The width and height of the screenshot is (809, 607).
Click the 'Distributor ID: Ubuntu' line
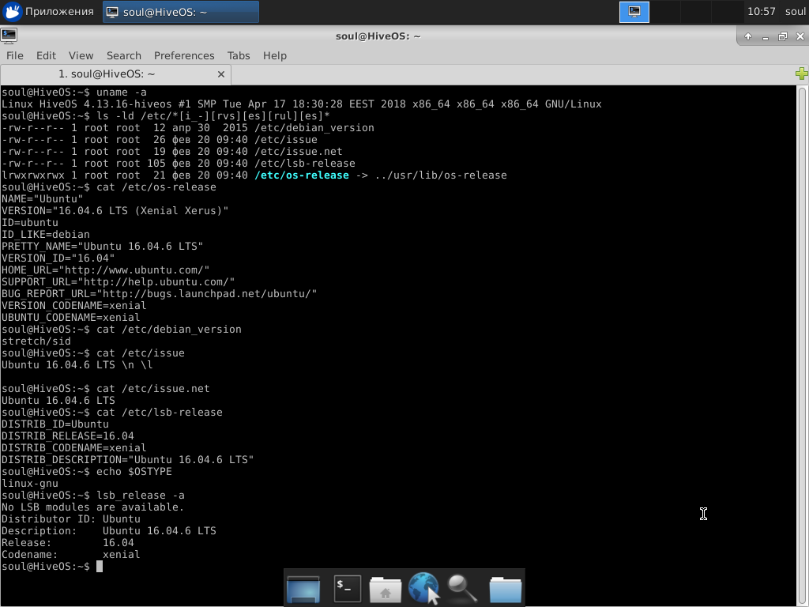coord(70,520)
